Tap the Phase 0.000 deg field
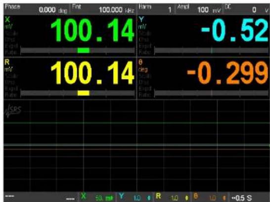 click(36, 9)
